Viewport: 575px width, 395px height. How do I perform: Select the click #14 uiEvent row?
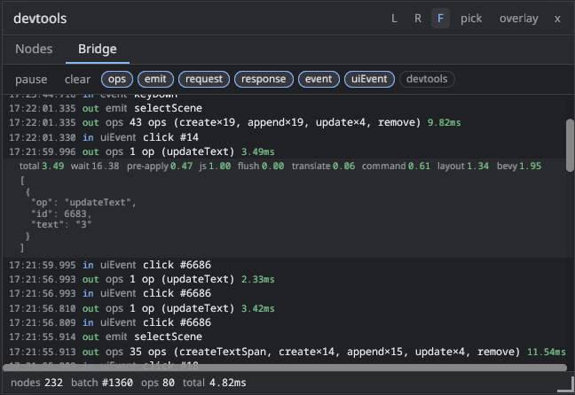point(284,137)
